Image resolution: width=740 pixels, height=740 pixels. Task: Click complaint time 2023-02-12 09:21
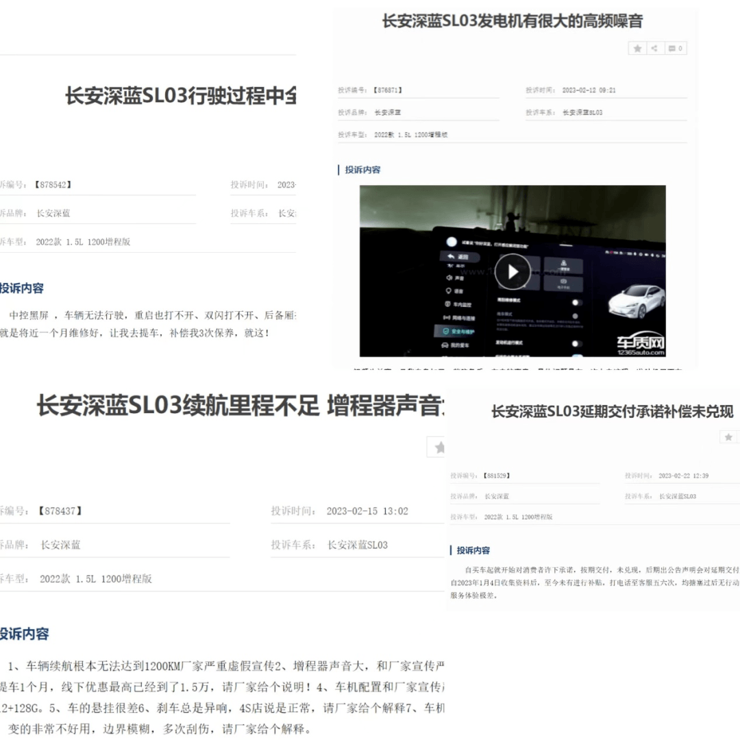pos(589,90)
